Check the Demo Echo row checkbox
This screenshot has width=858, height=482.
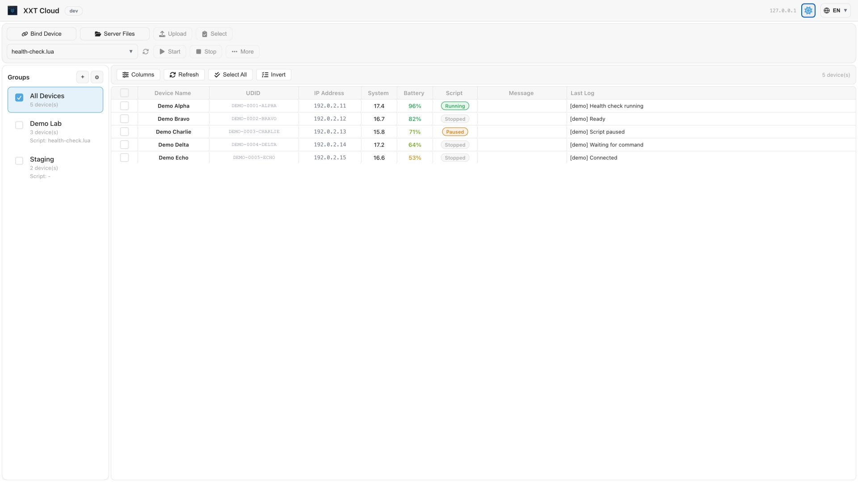pyautogui.click(x=125, y=158)
